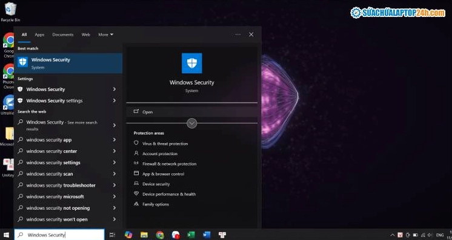Expand arrow for windows security center
The image size is (452, 240).
pos(115,151)
